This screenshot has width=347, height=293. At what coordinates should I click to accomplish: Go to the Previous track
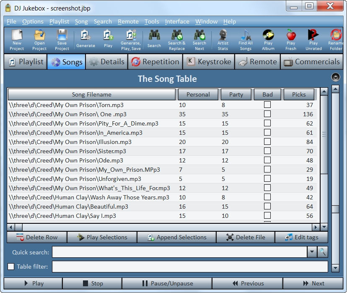click(247, 283)
